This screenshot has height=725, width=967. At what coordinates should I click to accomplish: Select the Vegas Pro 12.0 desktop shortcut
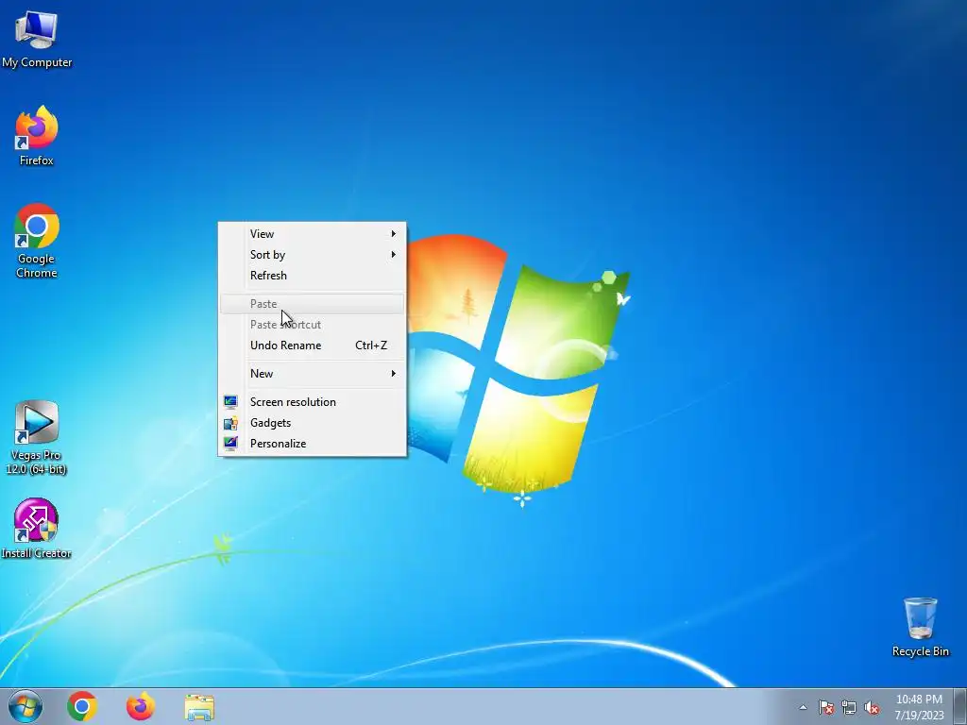point(37,438)
